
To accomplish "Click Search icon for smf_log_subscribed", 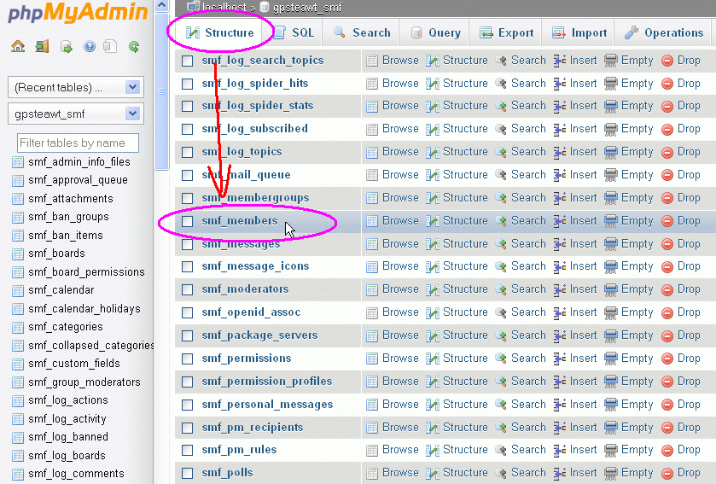I will click(501, 129).
